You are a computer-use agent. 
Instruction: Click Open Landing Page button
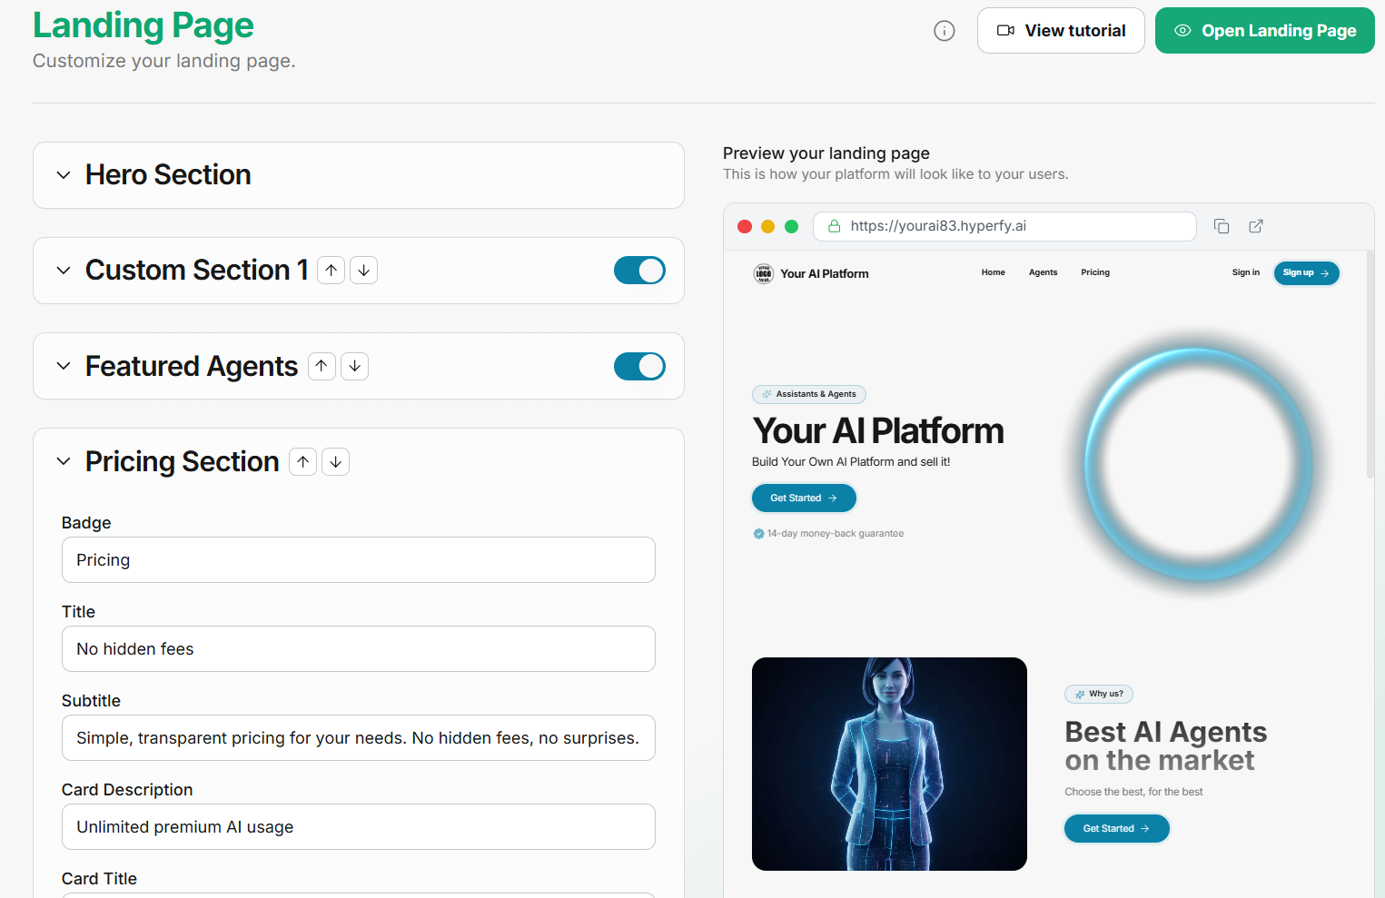(1265, 31)
